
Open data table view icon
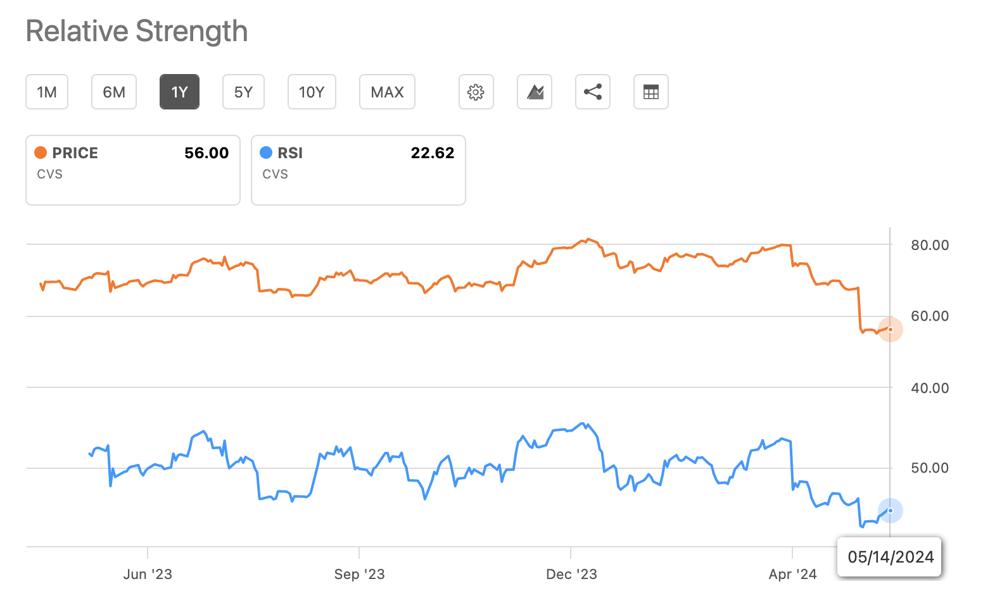click(651, 92)
